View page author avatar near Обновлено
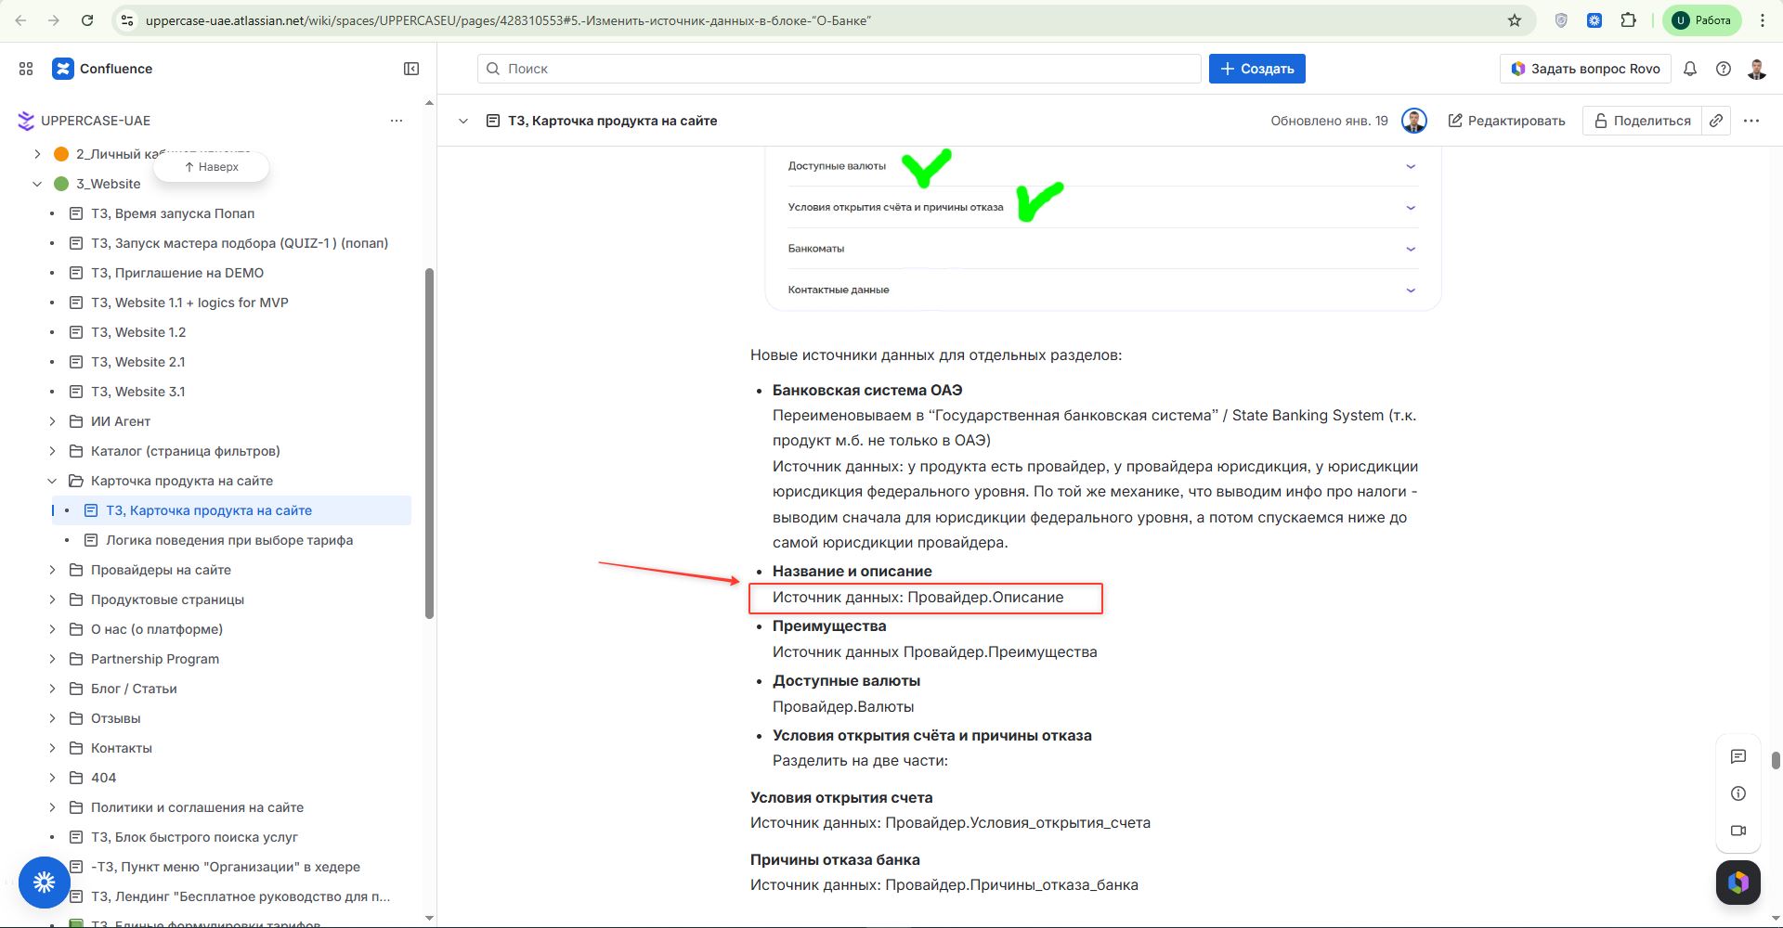This screenshot has width=1783, height=928. tap(1414, 121)
